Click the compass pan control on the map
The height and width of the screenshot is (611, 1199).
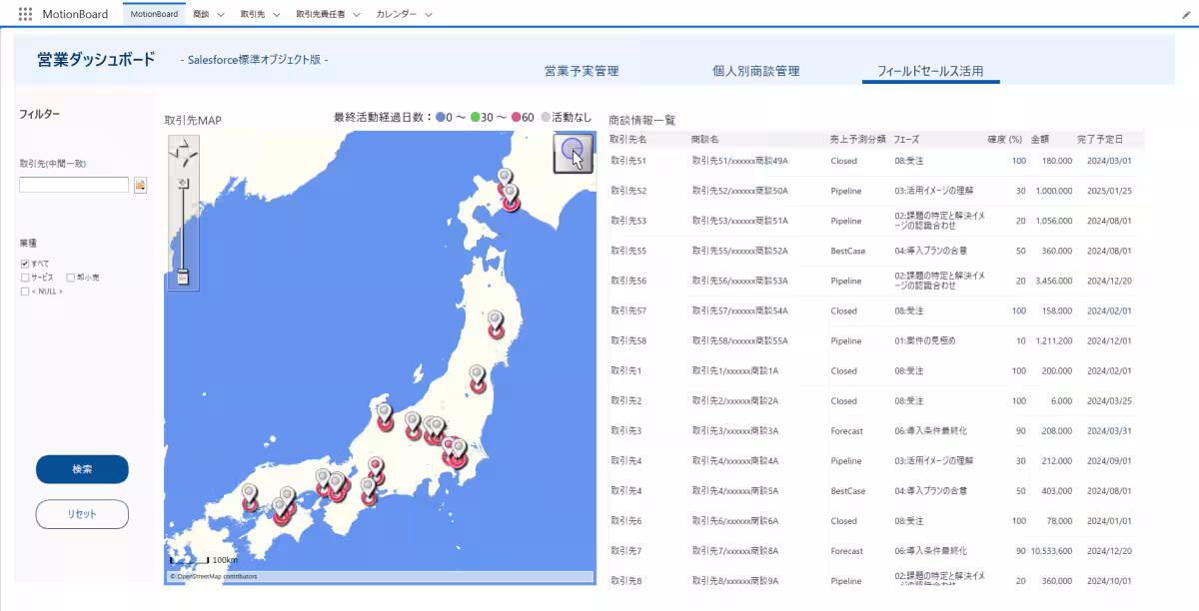pyautogui.click(x=185, y=155)
